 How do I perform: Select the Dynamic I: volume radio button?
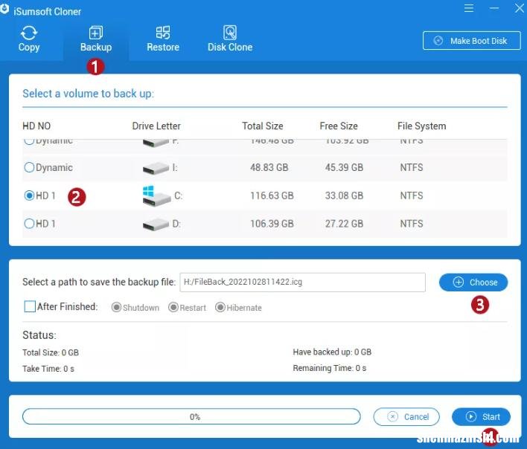point(29,167)
